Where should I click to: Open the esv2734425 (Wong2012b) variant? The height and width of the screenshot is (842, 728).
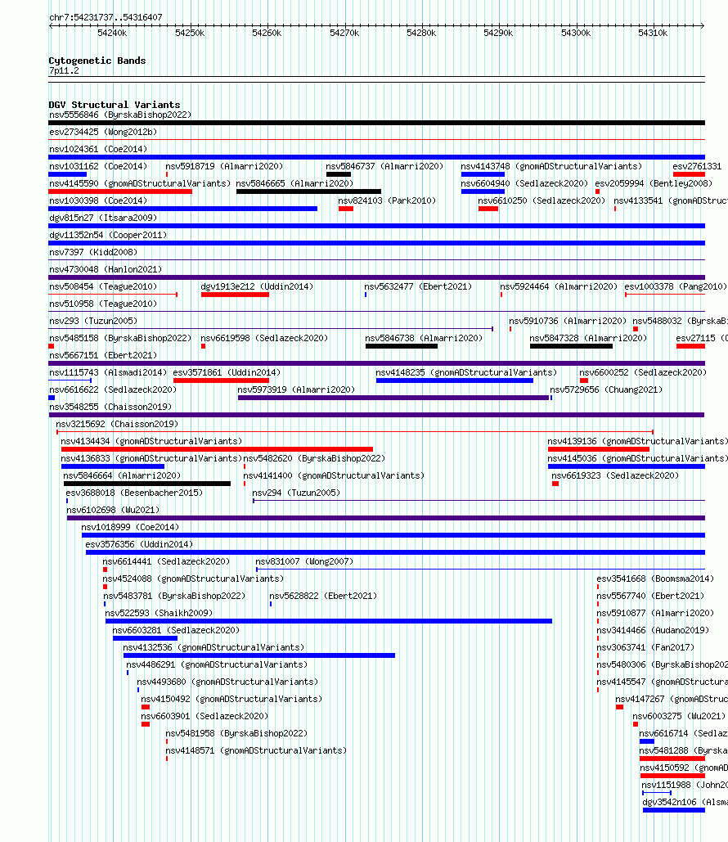(103, 132)
